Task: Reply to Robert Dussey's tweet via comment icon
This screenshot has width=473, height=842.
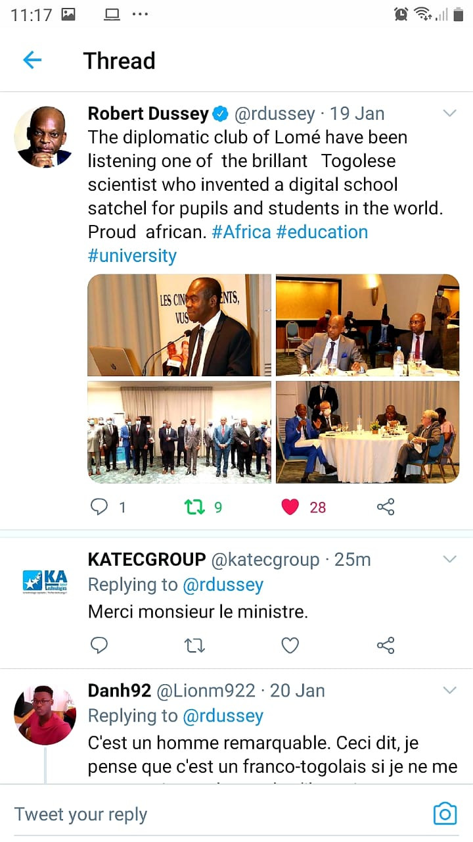Action: (99, 507)
